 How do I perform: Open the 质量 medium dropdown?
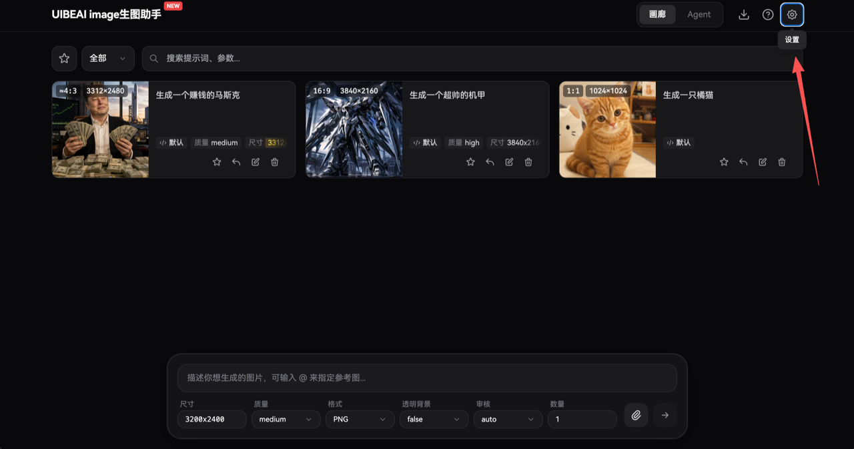(x=286, y=419)
